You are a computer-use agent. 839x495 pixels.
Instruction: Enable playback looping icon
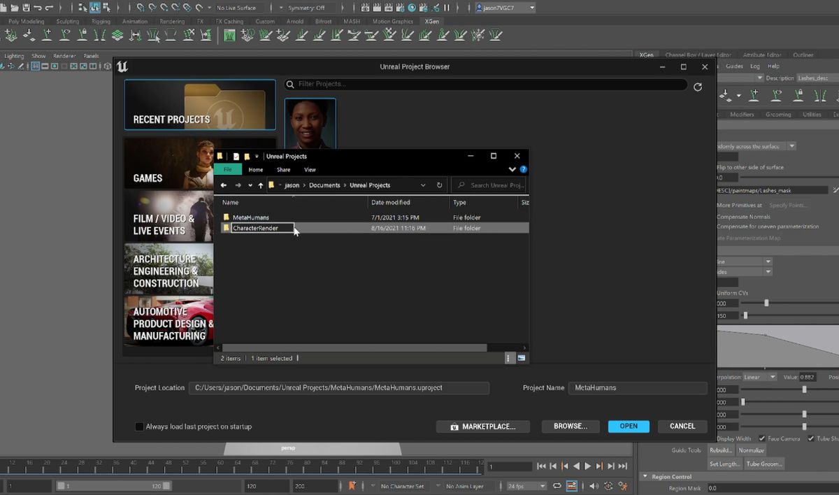tap(557, 485)
